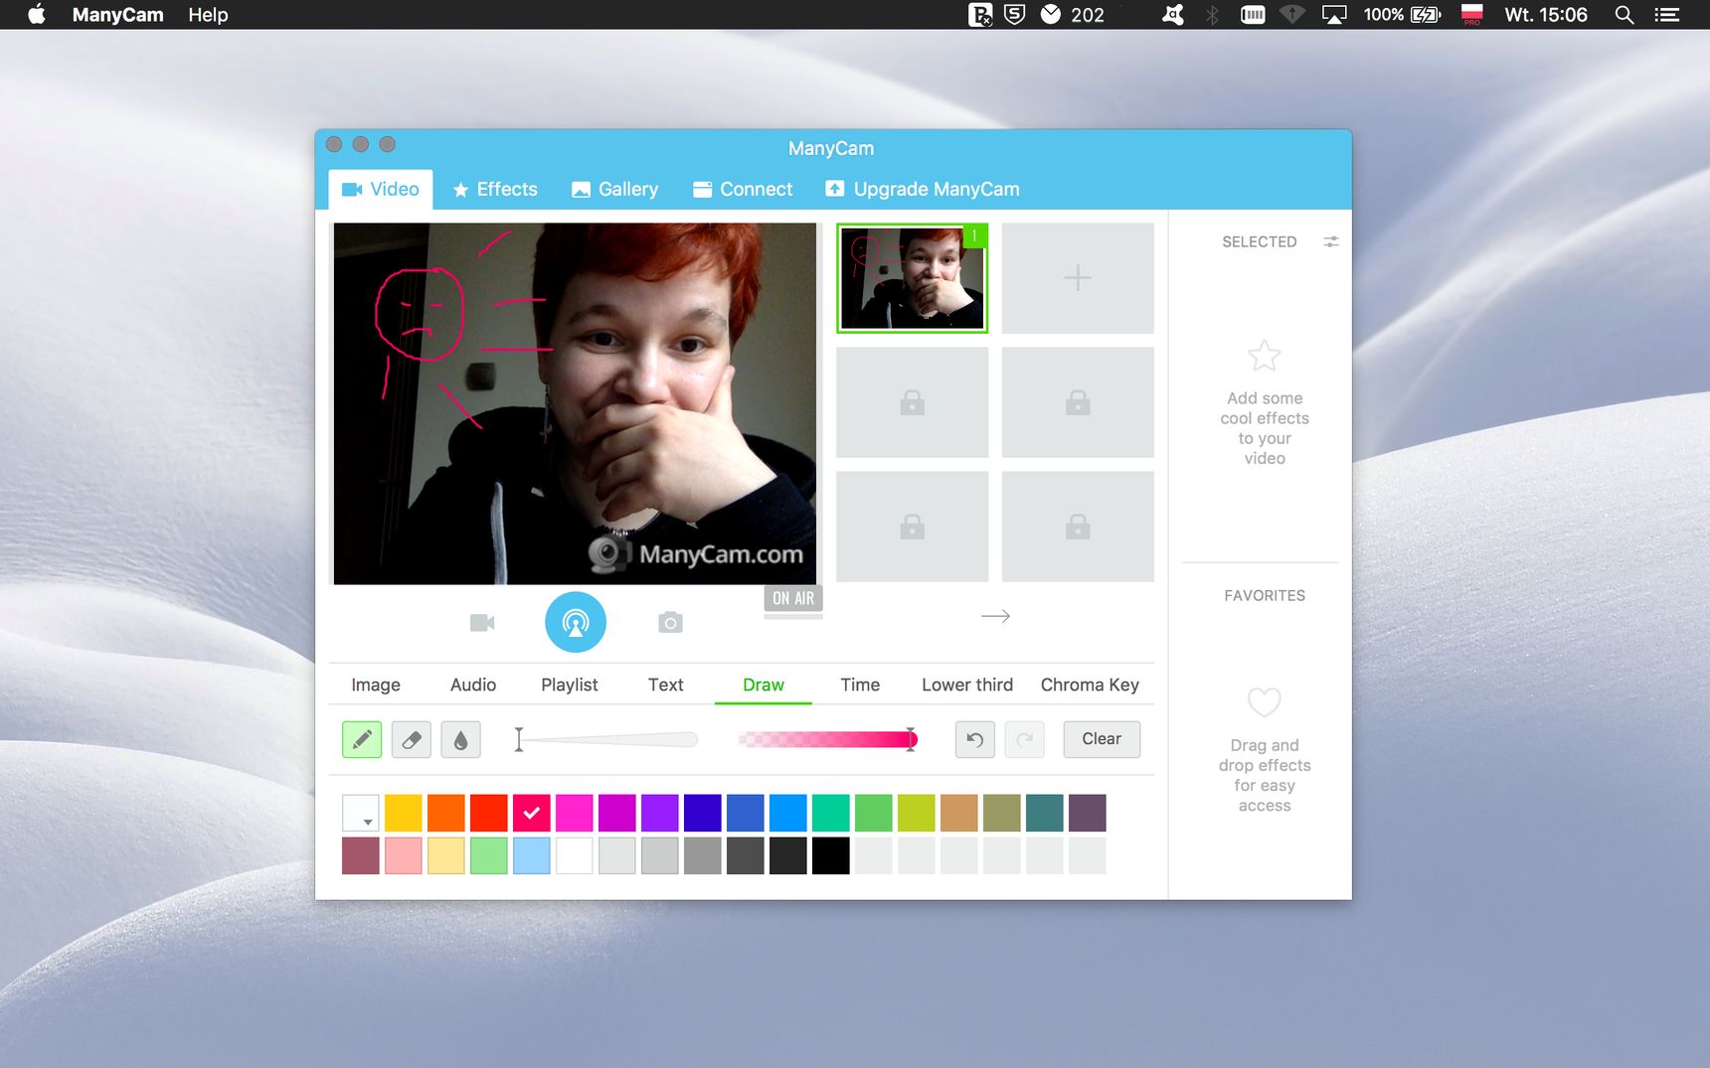1710x1068 pixels.
Task: Click the star icon in Selected panel
Action: pyautogui.click(x=1265, y=356)
